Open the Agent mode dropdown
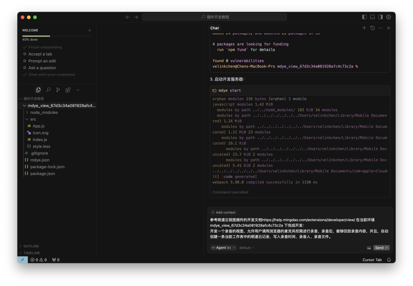The image size is (413, 286). point(223,248)
